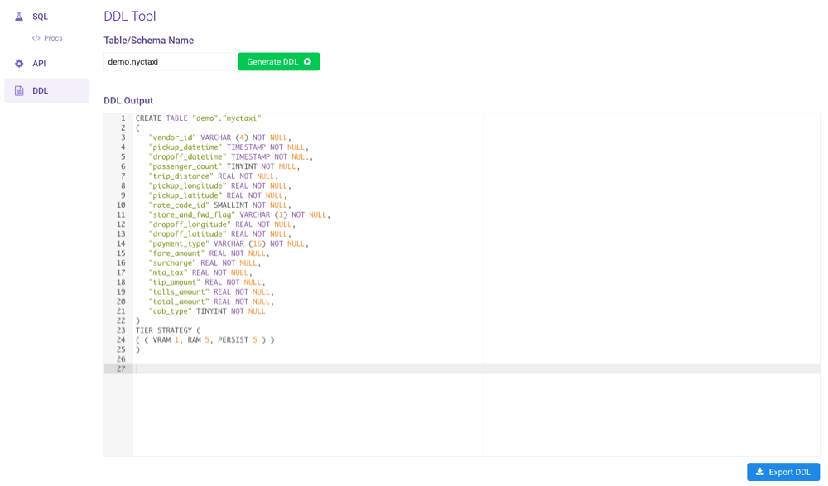The image size is (828, 486).
Task: Click the play icon inside Generate DDL button
Action: coord(308,61)
